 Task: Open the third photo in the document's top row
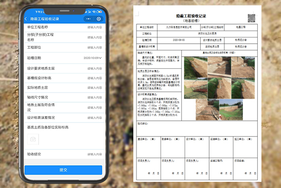(243, 67)
